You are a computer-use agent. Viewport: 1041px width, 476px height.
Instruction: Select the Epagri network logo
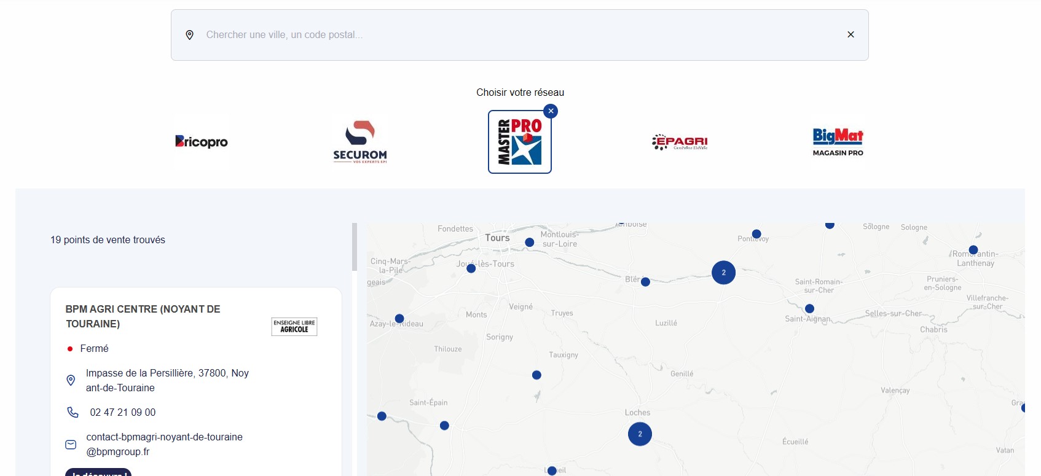coord(680,142)
